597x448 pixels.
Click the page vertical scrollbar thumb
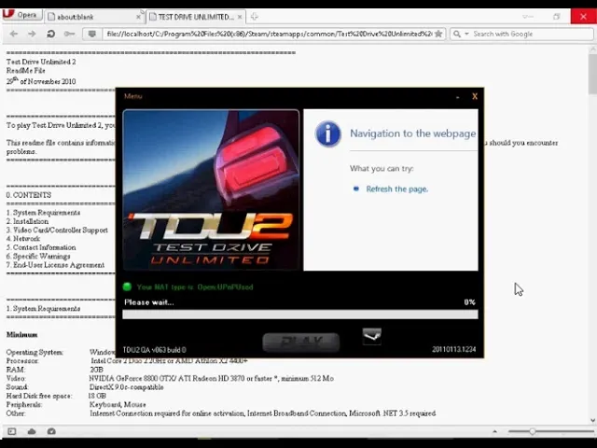pos(592,75)
